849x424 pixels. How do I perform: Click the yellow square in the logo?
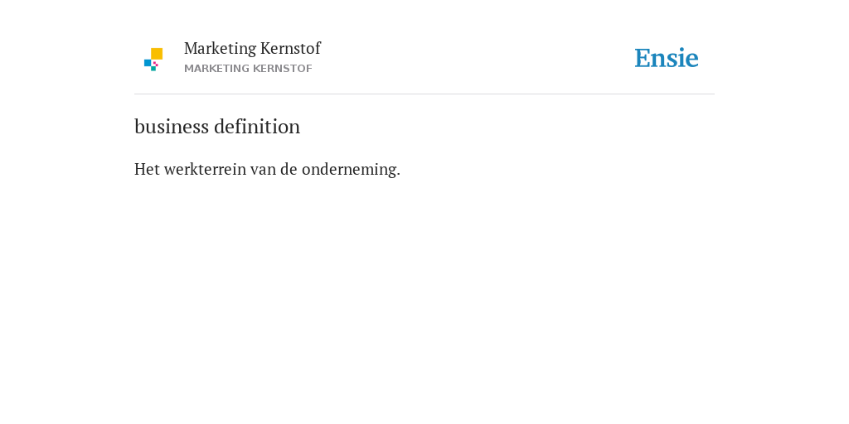point(157,54)
